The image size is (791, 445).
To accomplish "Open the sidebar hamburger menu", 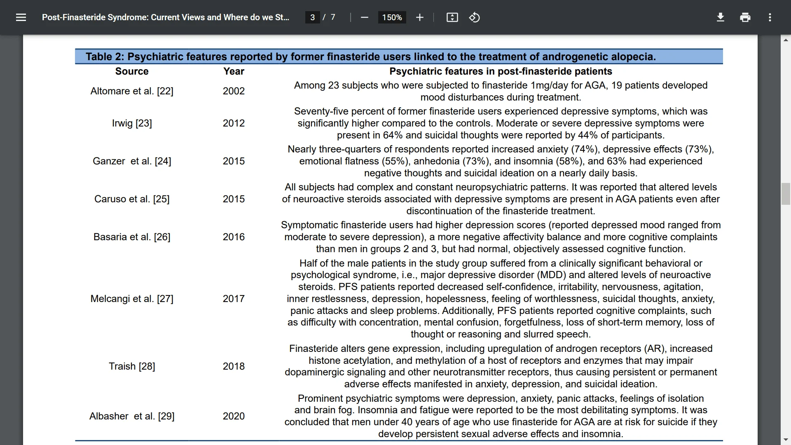I will [21, 17].
